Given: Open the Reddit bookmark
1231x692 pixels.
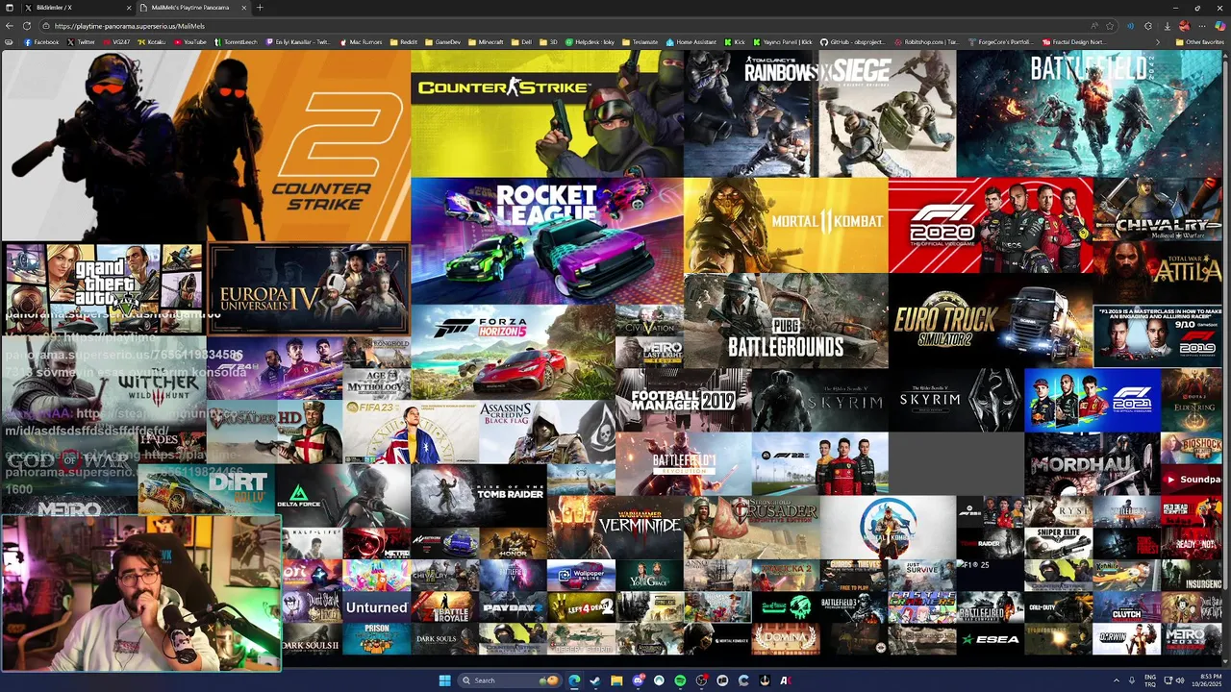Looking at the screenshot, I should click(404, 42).
